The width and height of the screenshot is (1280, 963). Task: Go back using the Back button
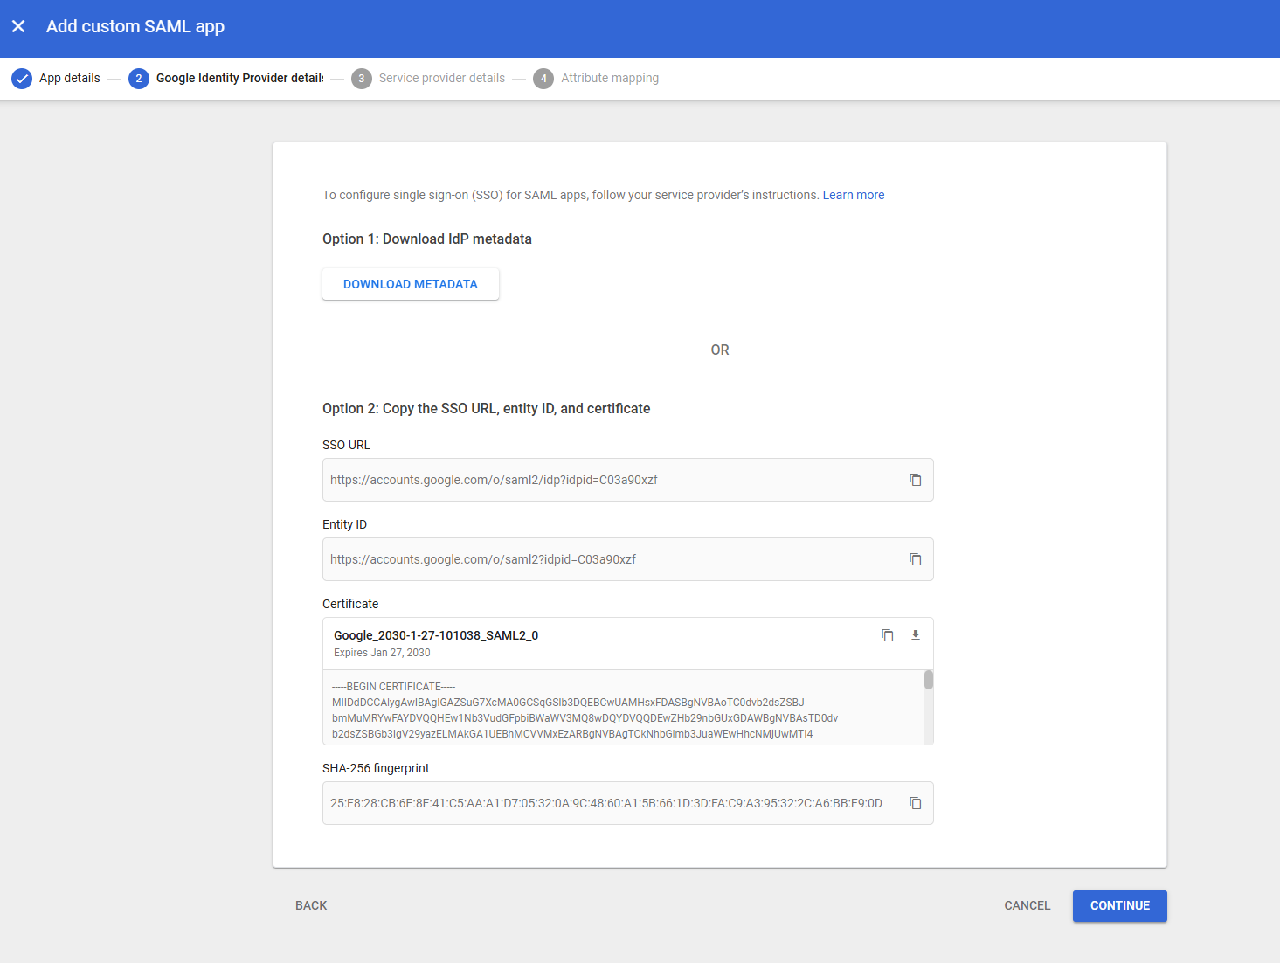(311, 906)
